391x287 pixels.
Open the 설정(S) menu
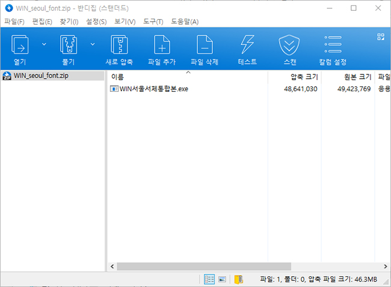click(x=96, y=22)
